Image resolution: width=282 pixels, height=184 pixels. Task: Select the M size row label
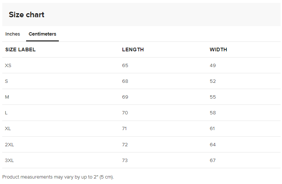tap(7, 97)
